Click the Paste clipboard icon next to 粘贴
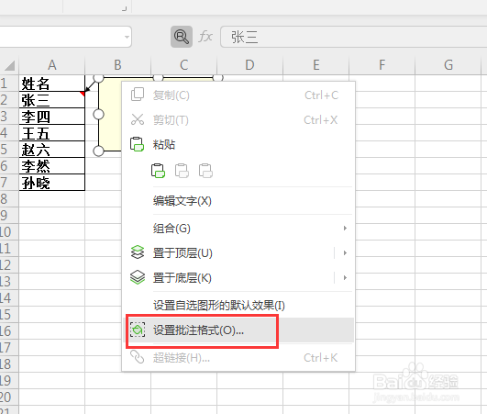487x414 pixels. (x=137, y=144)
